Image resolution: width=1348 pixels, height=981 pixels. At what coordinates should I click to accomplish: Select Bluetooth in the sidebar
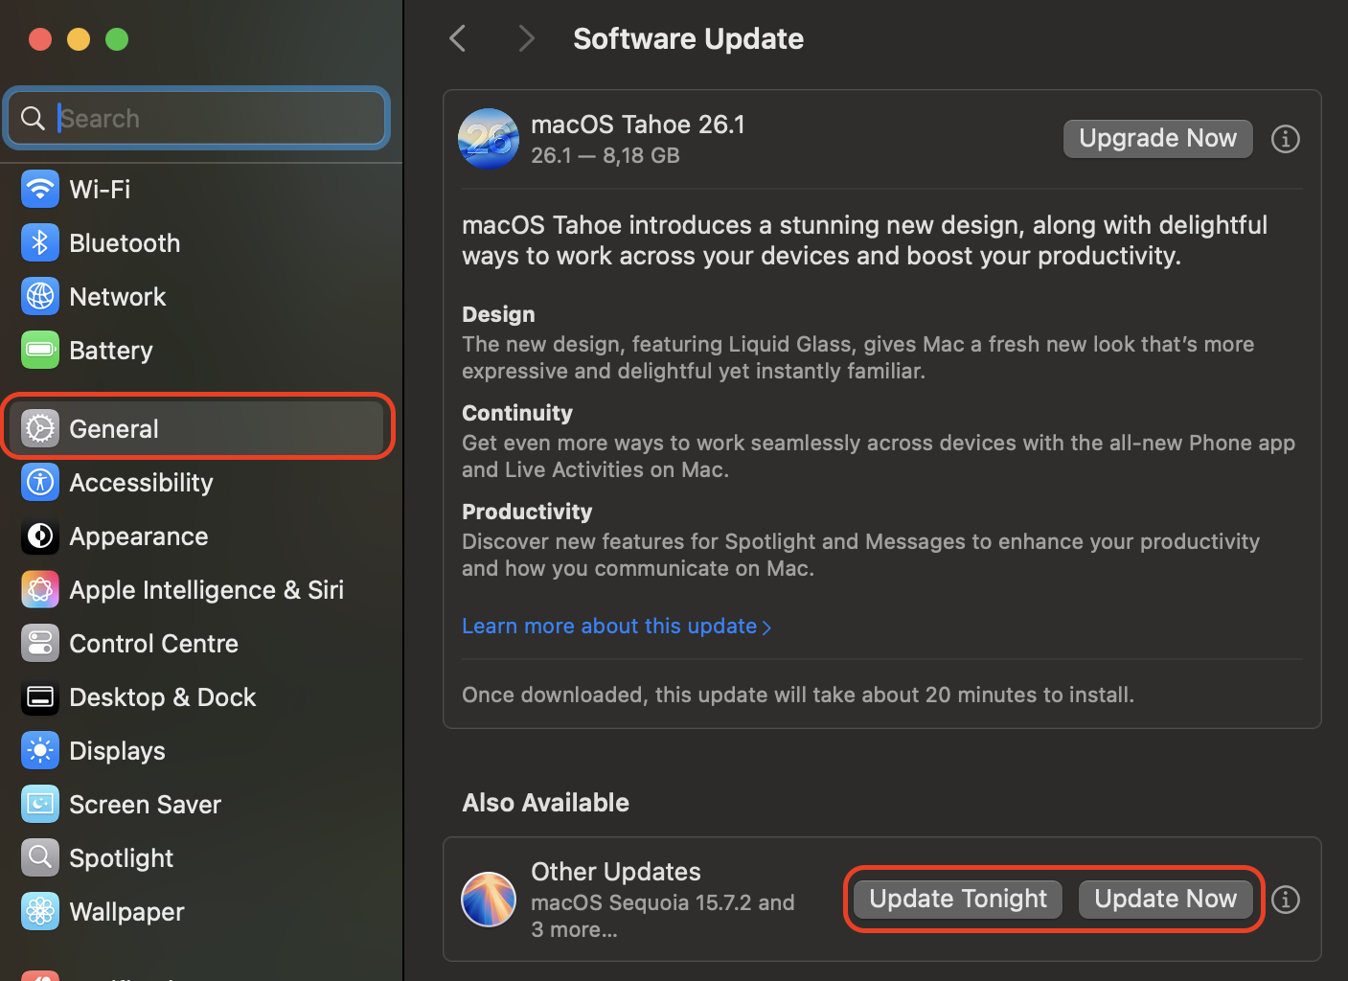point(125,242)
